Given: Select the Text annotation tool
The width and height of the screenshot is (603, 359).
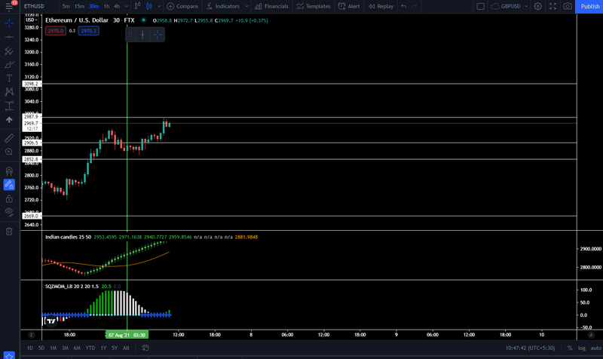Looking at the screenshot, I should coord(9,78).
